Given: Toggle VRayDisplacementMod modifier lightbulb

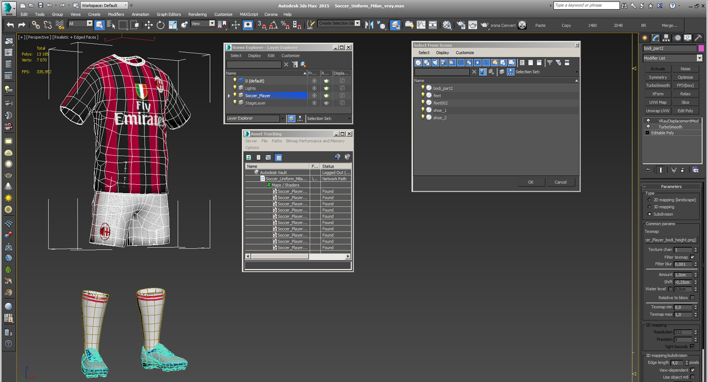Looking at the screenshot, I should [x=648, y=121].
